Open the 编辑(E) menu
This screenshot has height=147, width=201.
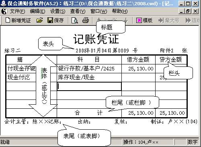(37, 11)
